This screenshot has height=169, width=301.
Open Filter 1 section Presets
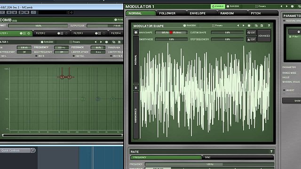coord(75,42)
